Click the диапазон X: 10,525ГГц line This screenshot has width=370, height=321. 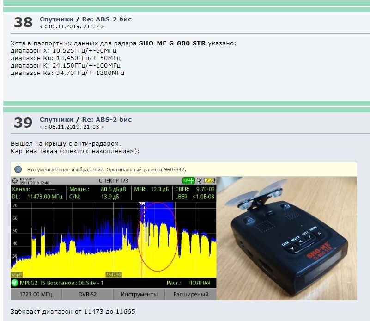(x=64, y=51)
